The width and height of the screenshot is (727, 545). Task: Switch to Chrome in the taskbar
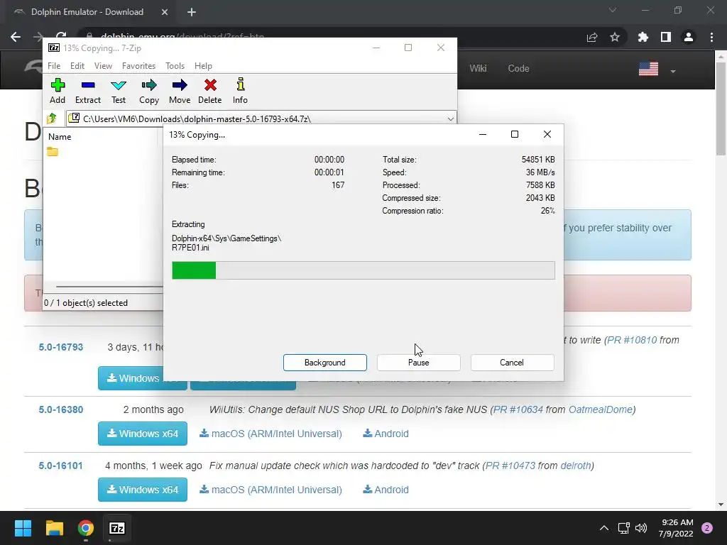click(86, 528)
